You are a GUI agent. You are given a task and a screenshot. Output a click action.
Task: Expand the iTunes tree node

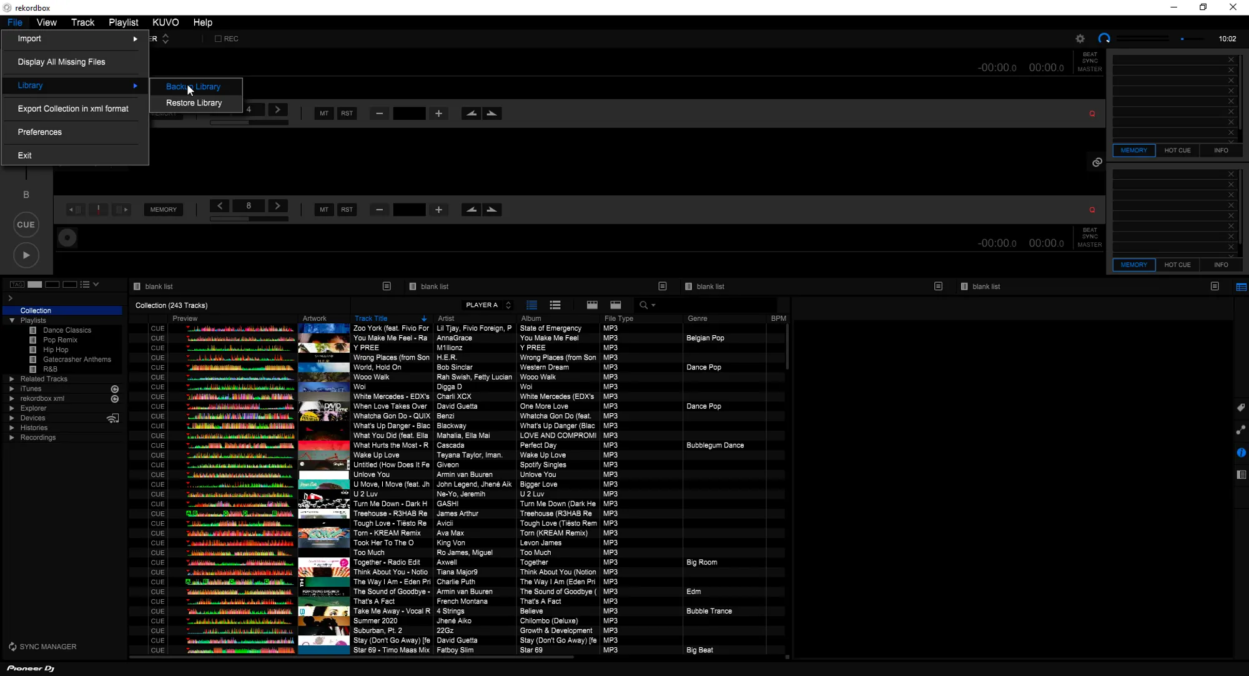[12, 389]
